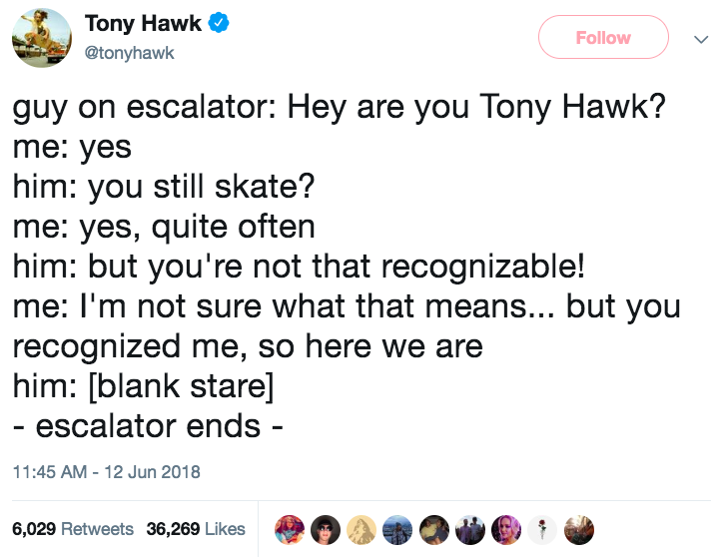Open the tweet options chevron menu

pos(701,40)
